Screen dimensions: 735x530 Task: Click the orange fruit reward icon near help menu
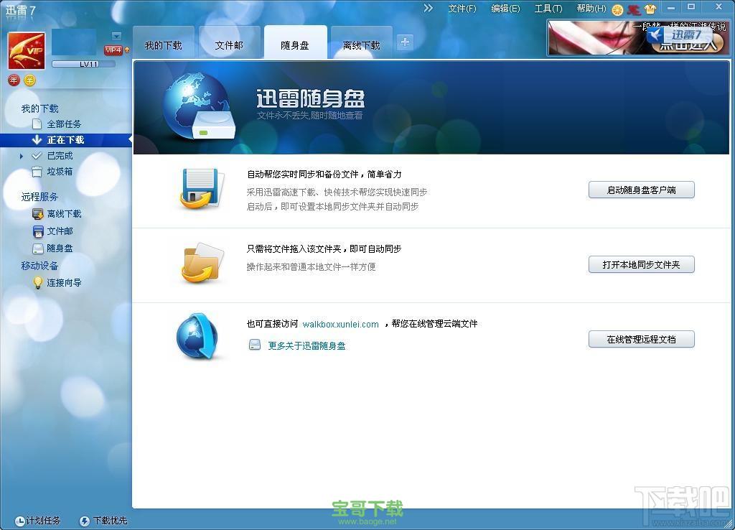point(616,9)
